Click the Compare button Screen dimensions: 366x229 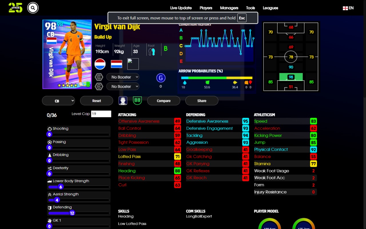(x=164, y=101)
